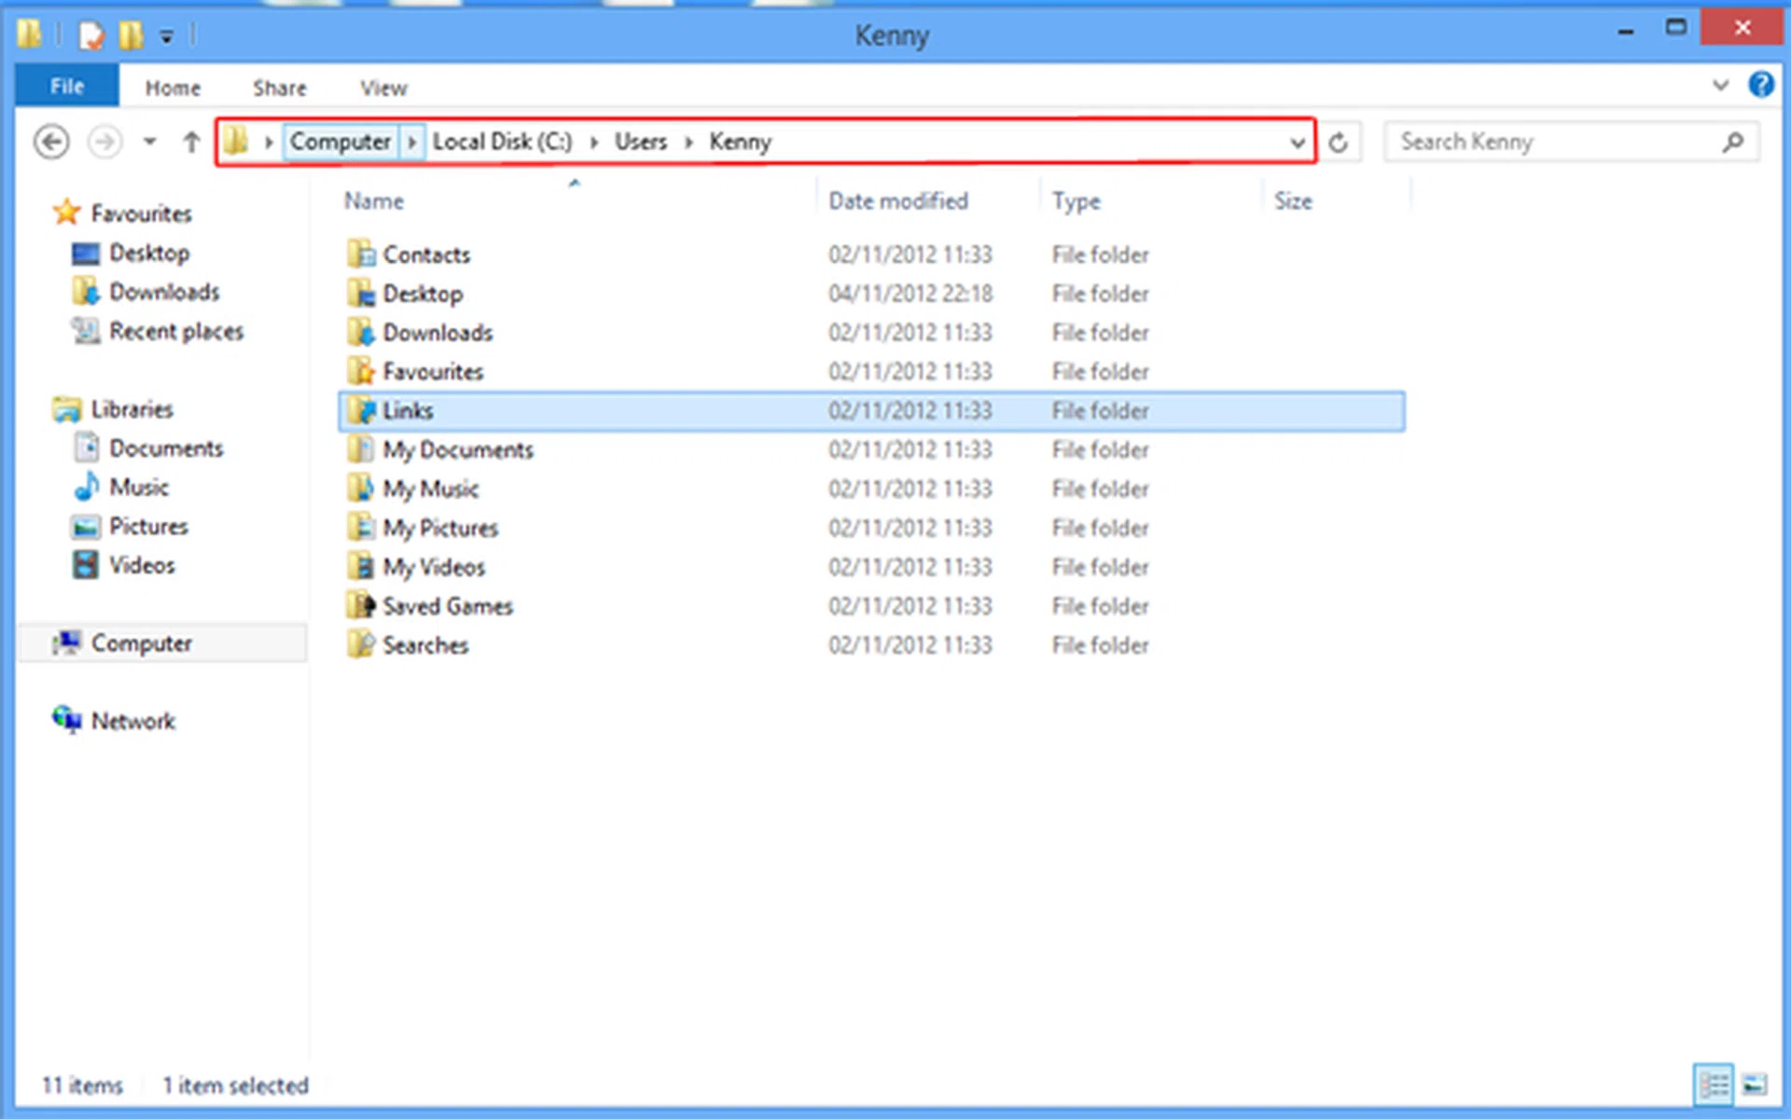This screenshot has height=1119, width=1791.
Task: Click the Saved Games folder icon
Action: pos(360,606)
